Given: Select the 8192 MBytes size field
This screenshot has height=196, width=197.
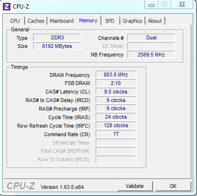Looking at the screenshot, I should (x=57, y=46).
